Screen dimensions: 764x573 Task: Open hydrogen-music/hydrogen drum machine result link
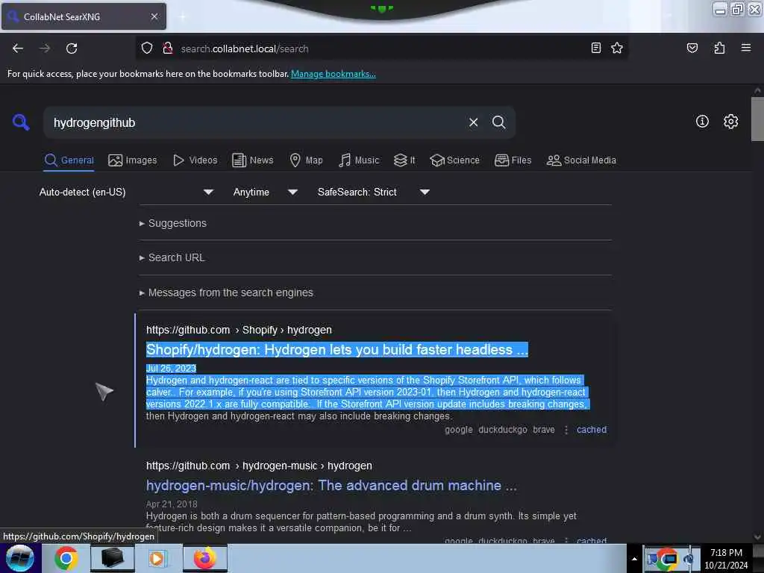pyautogui.click(x=331, y=485)
